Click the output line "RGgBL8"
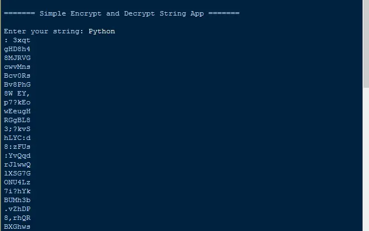Image resolution: width=369 pixels, height=231 pixels. [17, 120]
